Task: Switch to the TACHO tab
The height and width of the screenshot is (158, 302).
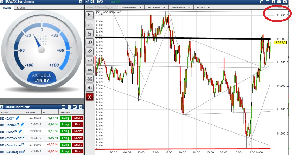Action: [x=7, y=8]
